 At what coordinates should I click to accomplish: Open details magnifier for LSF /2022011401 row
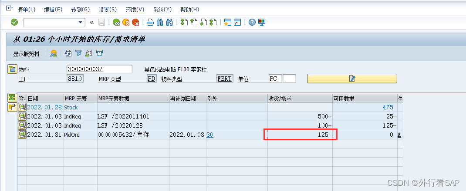[x=22, y=116]
